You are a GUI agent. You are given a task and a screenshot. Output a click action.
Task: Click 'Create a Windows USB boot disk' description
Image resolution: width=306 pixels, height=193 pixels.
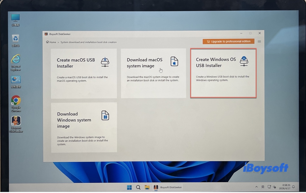(x=223, y=78)
